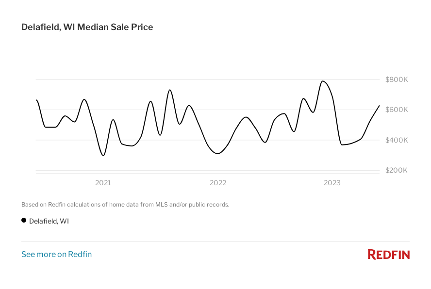Select the $600K y-axis label
Screen dimensions: 431x289
pyautogui.click(x=396, y=110)
